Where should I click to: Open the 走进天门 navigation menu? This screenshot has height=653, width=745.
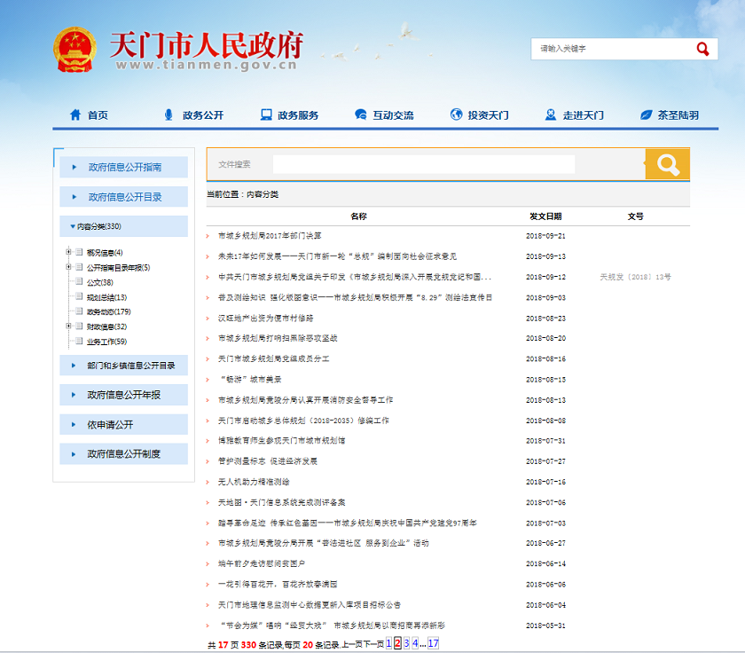[x=583, y=115]
